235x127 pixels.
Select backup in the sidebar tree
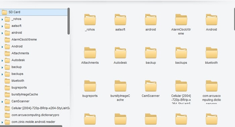[13, 67]
